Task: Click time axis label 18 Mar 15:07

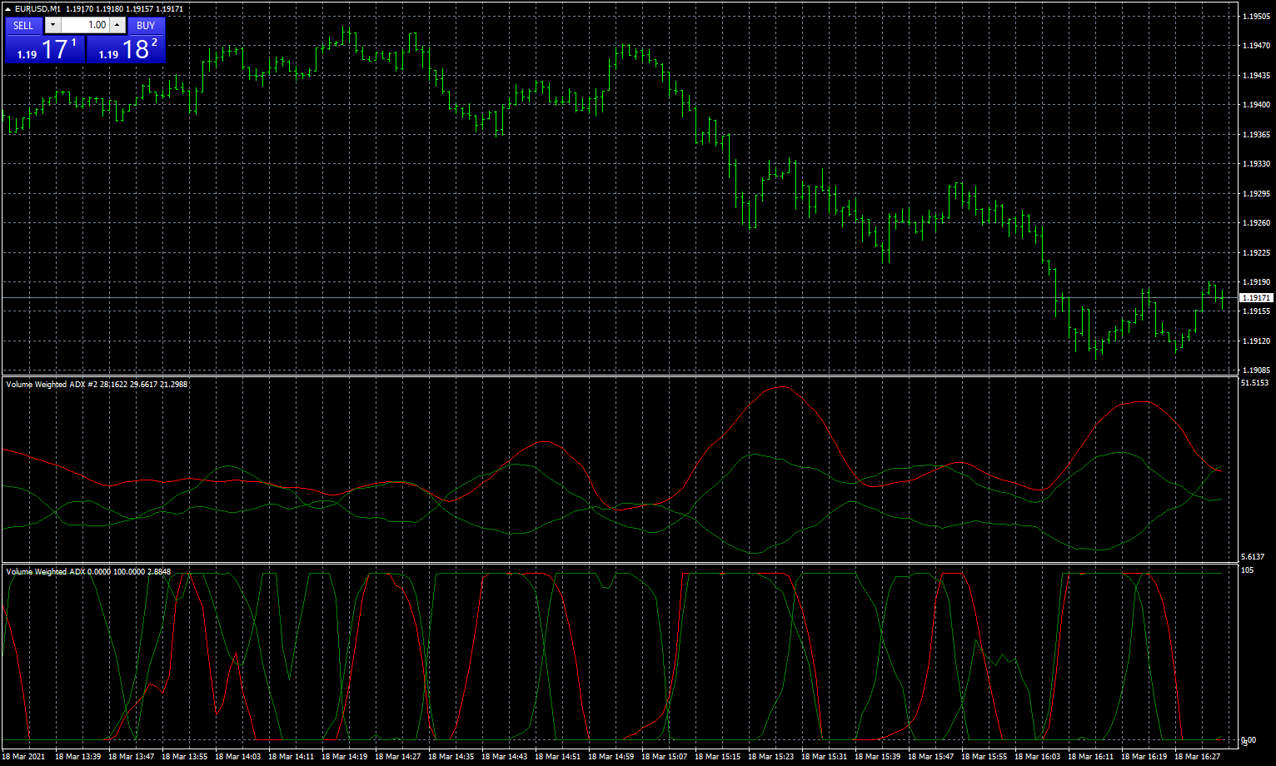Action: pos(665,757)
